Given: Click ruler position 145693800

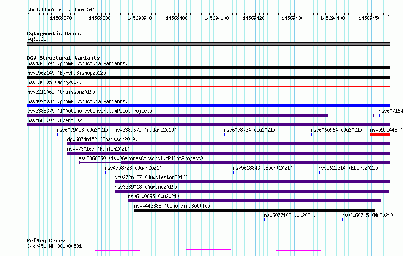Looking at the screenshot, I should click(x=101, y=18).
